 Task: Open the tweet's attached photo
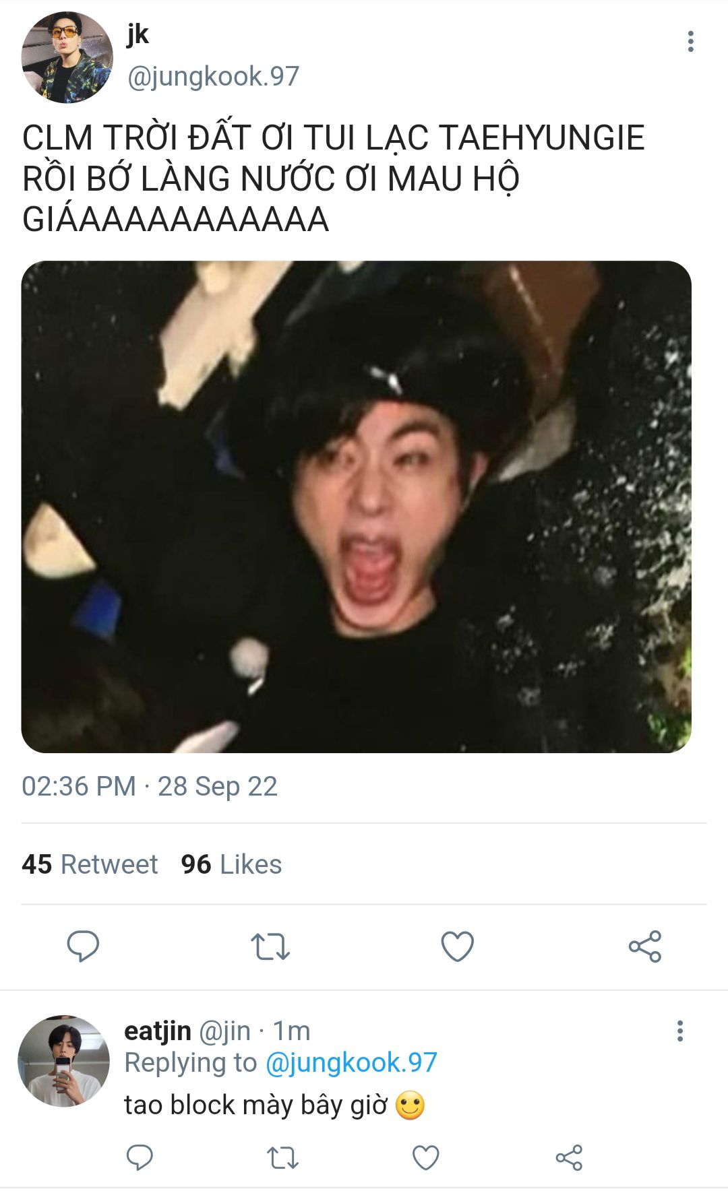[356, 507]
